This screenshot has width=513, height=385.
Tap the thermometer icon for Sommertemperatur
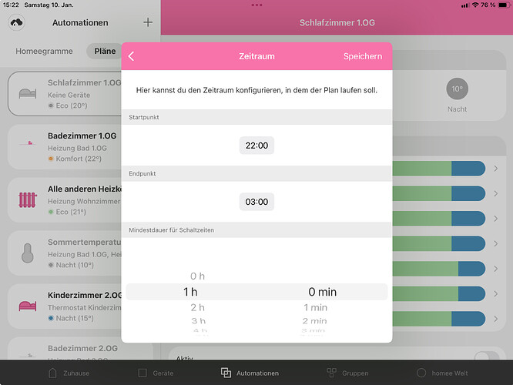28,253
